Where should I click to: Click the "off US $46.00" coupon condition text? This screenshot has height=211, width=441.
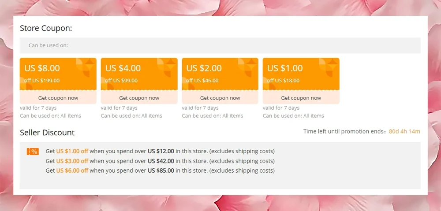[x=202, y=81]
